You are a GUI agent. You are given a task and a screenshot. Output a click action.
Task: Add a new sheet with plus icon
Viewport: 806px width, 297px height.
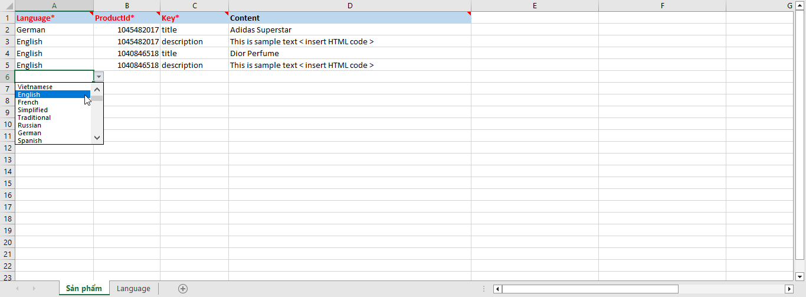coord(183,289)
